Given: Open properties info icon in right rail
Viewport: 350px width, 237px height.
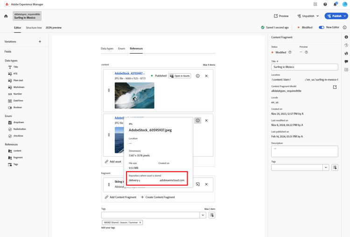Looking at the screenshot, I should pos(346,37).
